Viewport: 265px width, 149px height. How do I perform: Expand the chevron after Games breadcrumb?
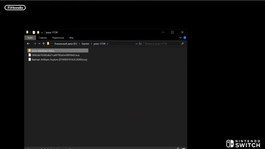pos(92,44)
